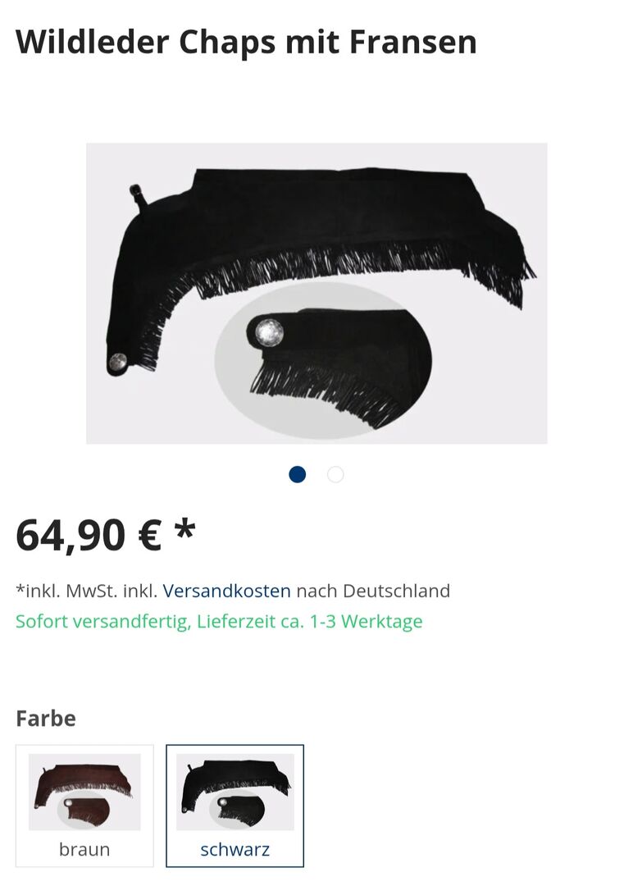Click the 'Sofort versandfertig' delivery notice
633x886 pixels.
[219, 622]
